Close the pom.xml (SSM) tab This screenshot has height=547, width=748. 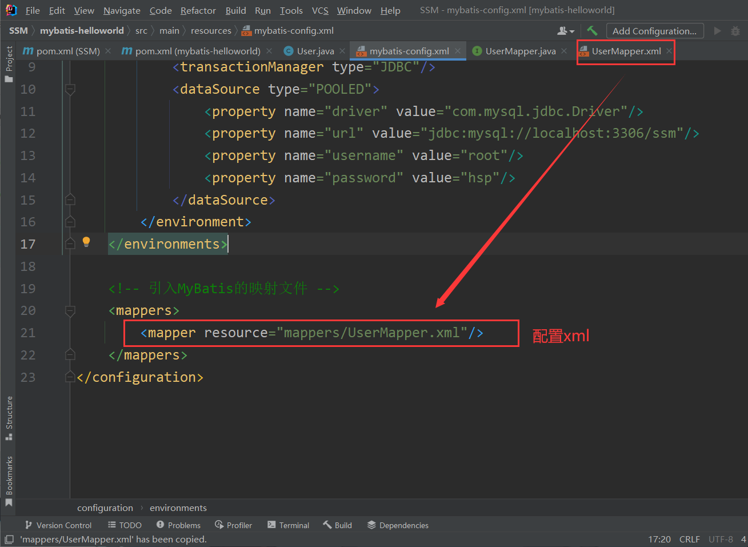click(x=108, y=51)
